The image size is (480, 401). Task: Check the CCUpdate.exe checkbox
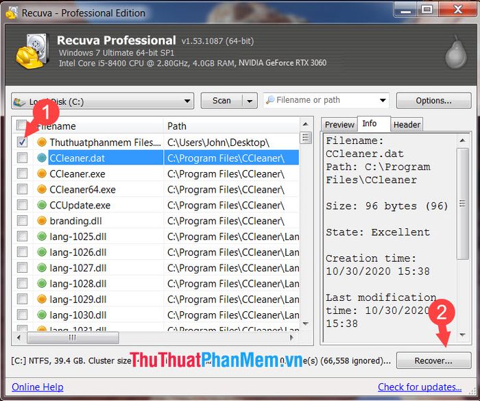coord(22,205)
